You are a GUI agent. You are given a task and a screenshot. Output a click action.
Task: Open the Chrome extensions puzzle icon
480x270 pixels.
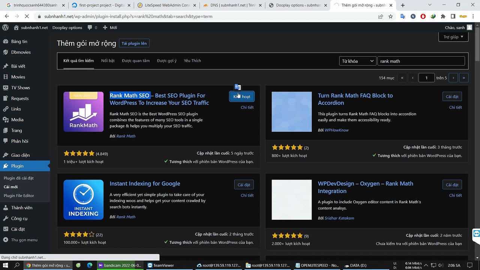point(443,16)
